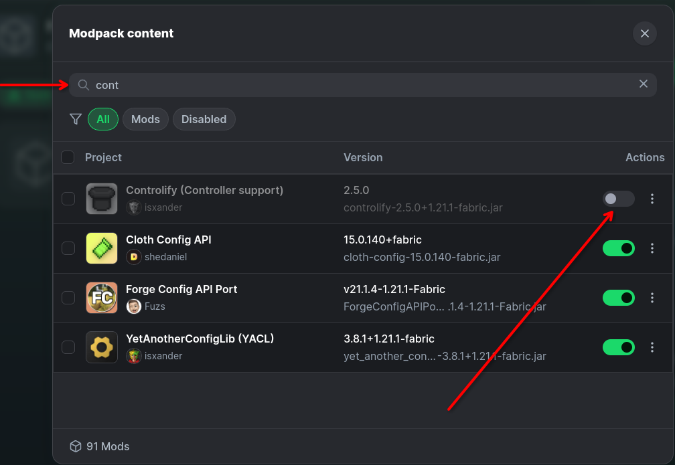Click author name shedaniel

[x=166, y=257]
